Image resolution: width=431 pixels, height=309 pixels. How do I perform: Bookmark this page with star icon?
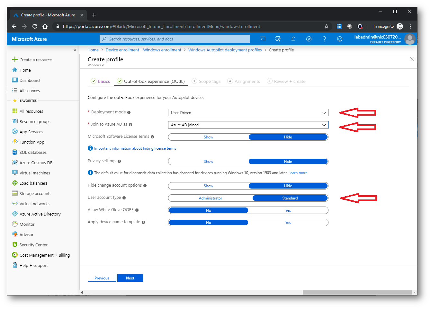pos(327,26)
